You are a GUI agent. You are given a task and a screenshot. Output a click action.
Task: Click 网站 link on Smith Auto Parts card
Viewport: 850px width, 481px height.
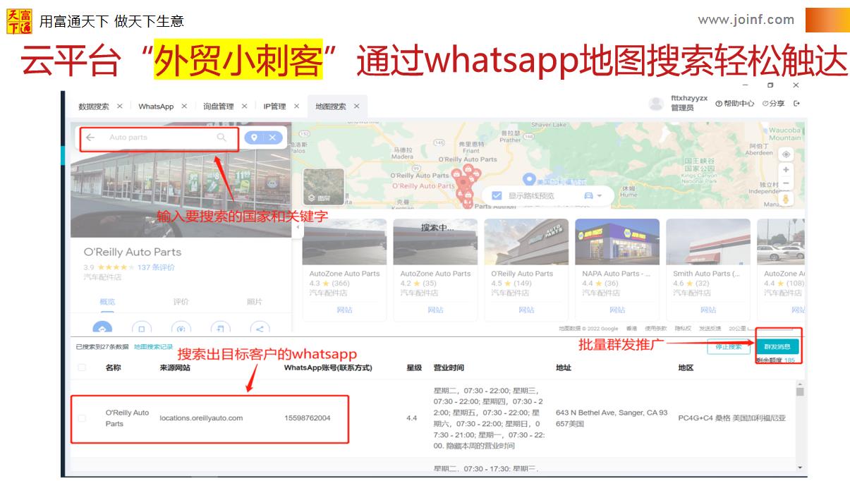tap(708, 310)
